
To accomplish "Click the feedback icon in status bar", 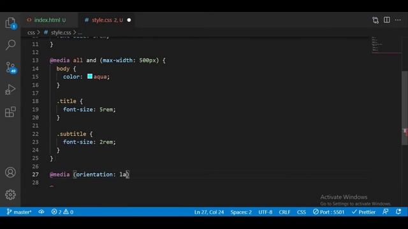I will (385, 212).
